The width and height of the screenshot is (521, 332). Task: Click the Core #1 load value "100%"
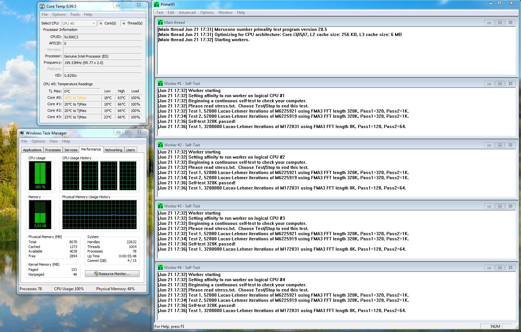(x=135, y=104)
